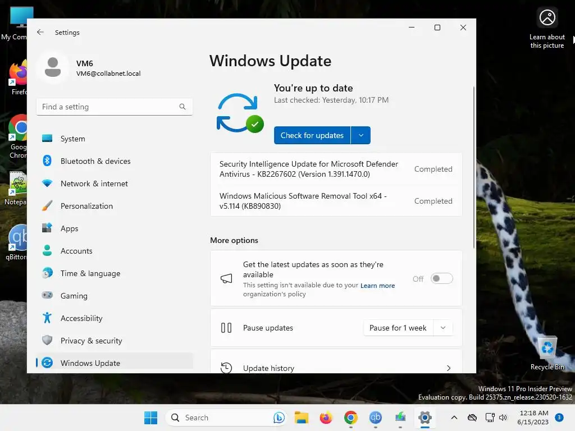Click the Time & language globe icon
The image size is (575, 431).
click(x=47, y=273)
